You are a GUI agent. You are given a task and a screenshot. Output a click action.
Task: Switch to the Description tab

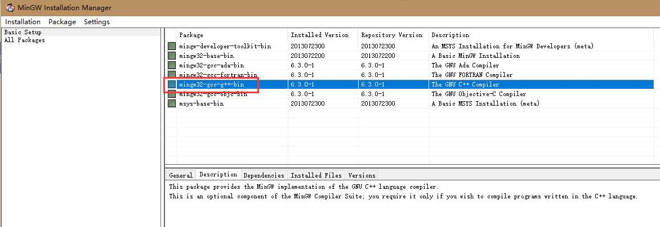tap(218, 175)
